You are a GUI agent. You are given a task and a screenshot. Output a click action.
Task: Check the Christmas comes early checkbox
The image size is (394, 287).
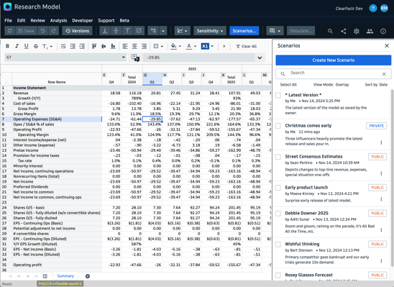pyautogui.click(x=278, y=126)
